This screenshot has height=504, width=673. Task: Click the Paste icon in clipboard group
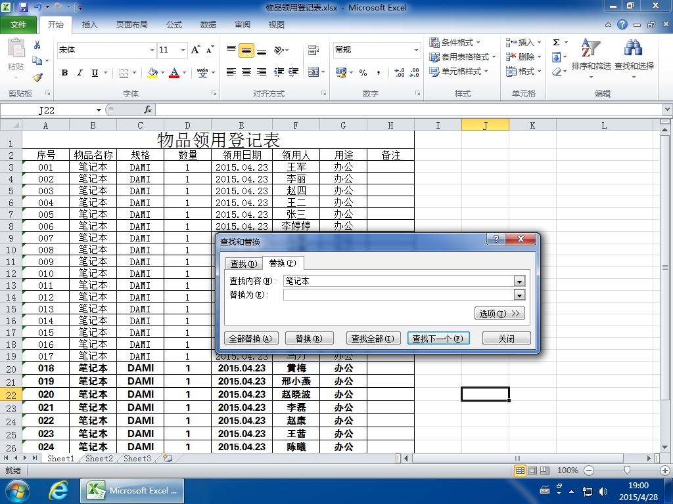point(16,48)
